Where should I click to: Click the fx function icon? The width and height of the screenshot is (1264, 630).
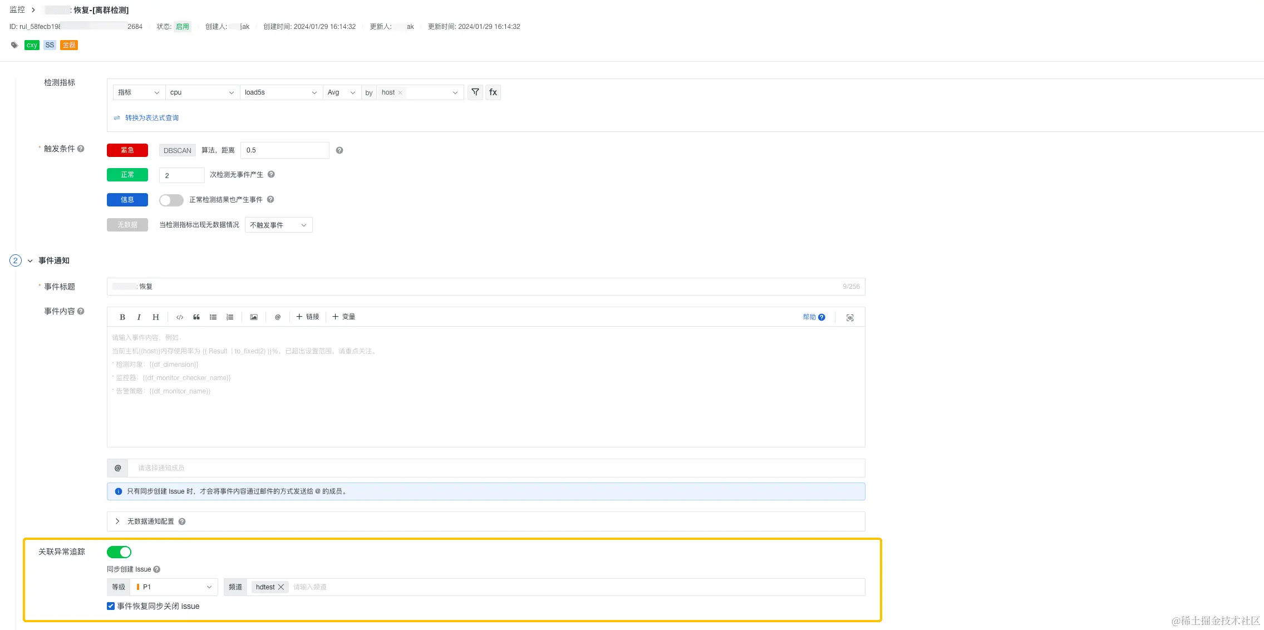click(x=493, y=92)
